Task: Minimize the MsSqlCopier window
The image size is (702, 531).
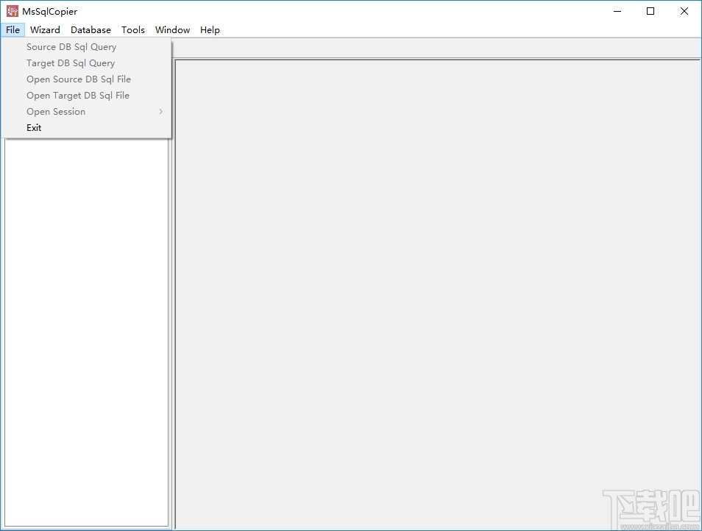Action: [617, 11]
